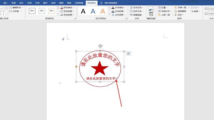Apply the orange outline WordArt A style
The image size is (214, 120).
tap(103, 11)
